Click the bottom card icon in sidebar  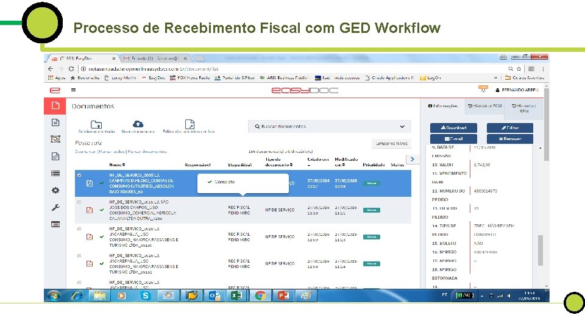[55, 224]
